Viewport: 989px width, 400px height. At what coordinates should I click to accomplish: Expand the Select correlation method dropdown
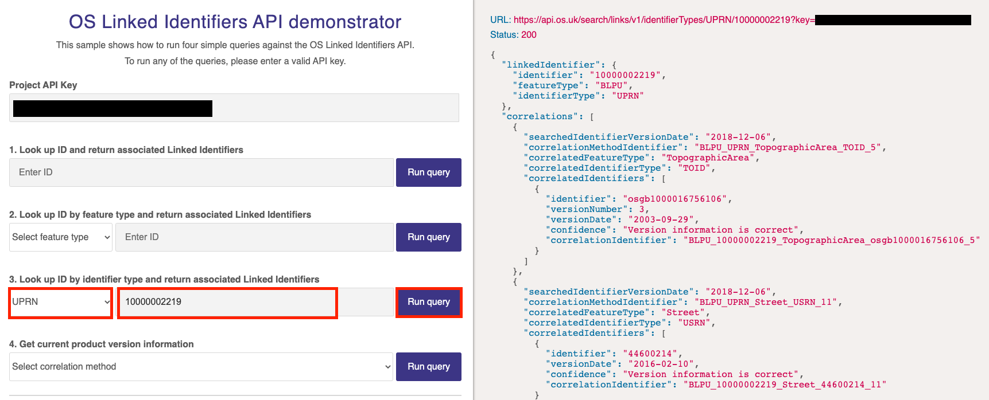(x=201, y=367)
